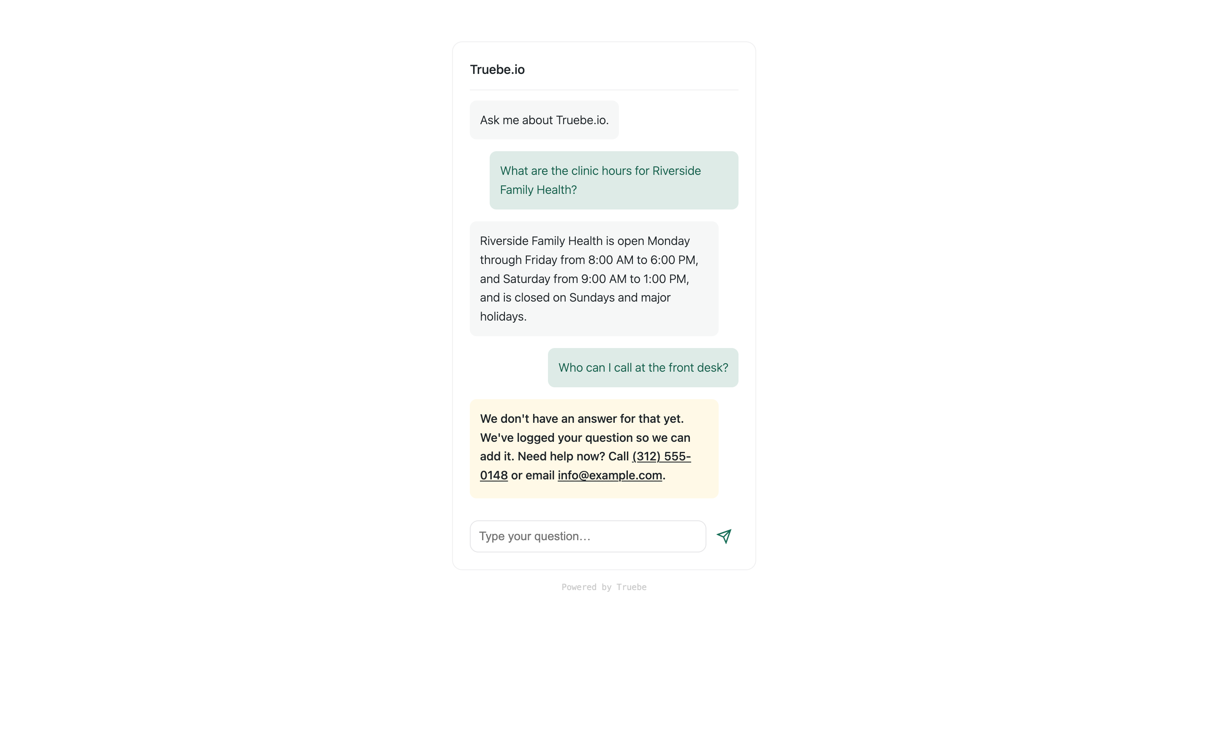Click the Truebe.io header title
1210x729 pixels.
(497, 70)
